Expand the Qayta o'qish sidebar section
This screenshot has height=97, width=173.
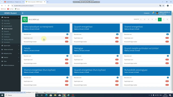pyautogui.click(x=10, y=46)
